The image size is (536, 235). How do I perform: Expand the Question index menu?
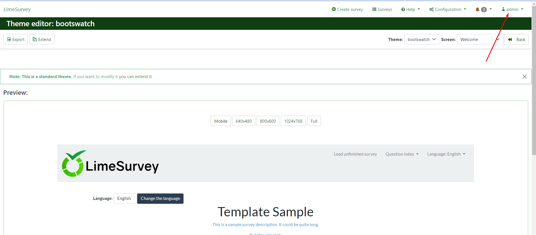click(402, 154)
